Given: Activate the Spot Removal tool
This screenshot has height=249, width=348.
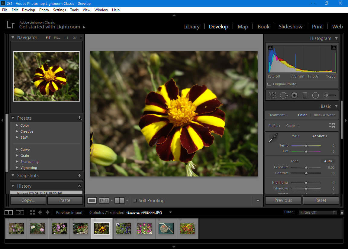Looking at the screenshot, I should [284, 95].
